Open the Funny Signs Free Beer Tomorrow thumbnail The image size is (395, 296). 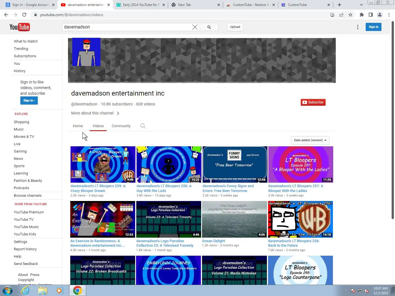click(235, 164)
